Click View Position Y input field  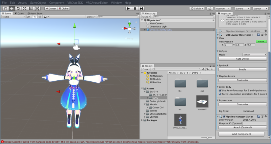pyautogui.click(x=239, y=45)
